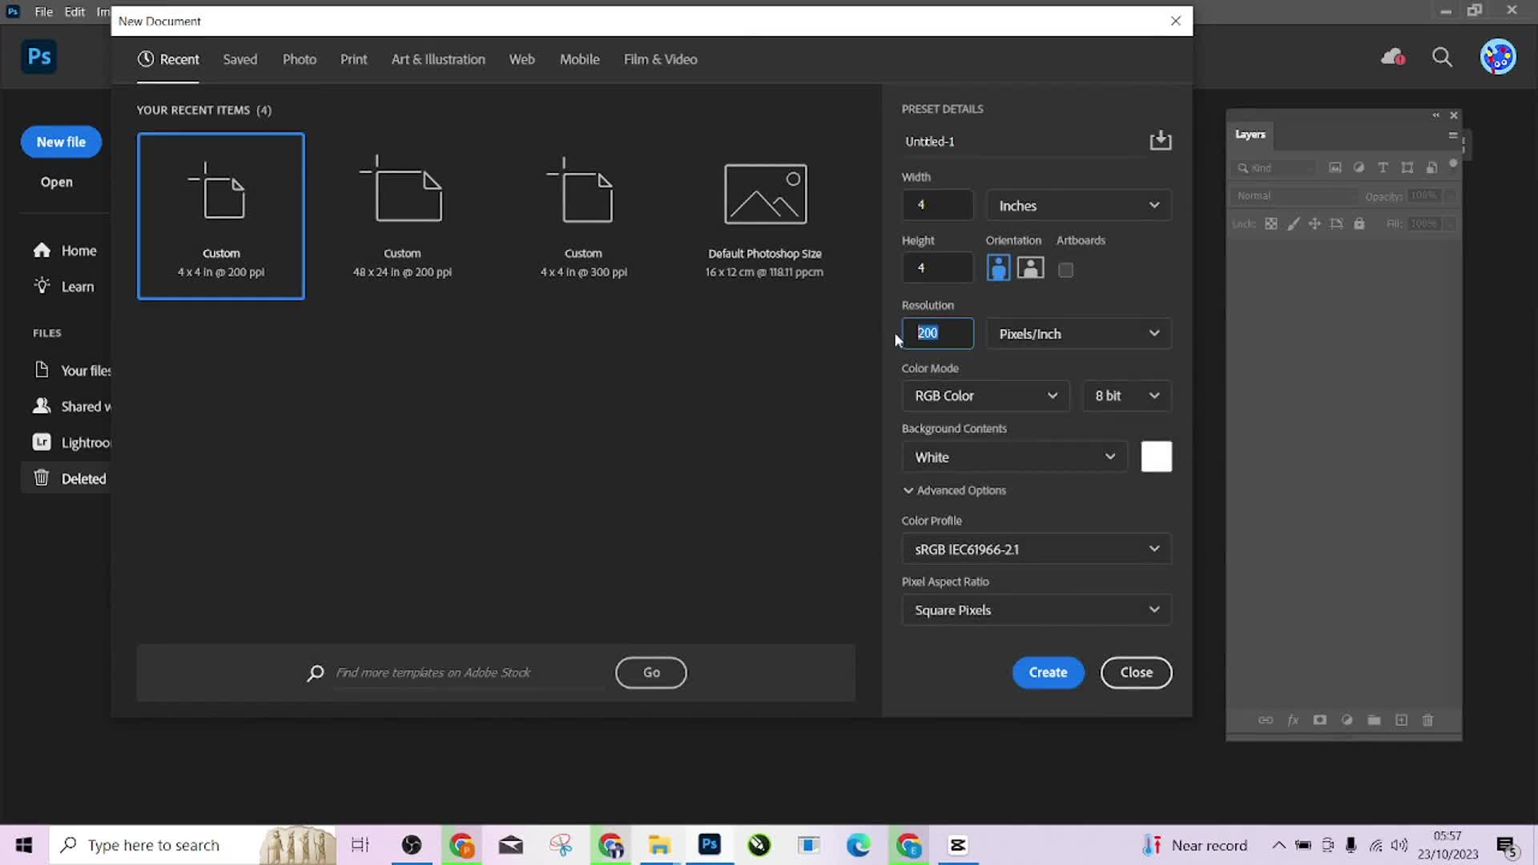Click the Resolution input field

click(x=937, y=332)
